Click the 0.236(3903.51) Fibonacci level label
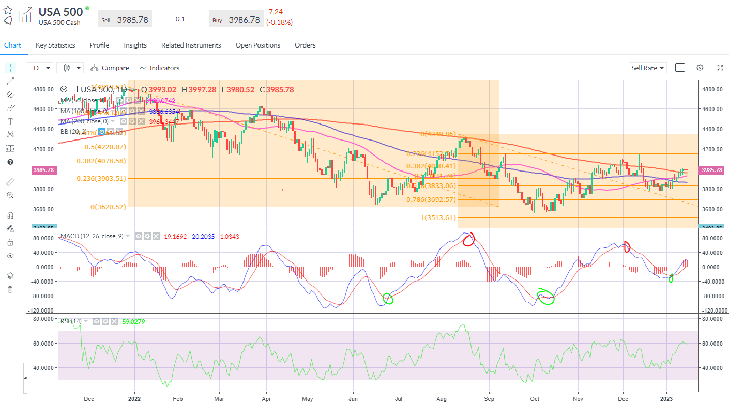This screenshot has height=404, width=729. coord(102,178)
